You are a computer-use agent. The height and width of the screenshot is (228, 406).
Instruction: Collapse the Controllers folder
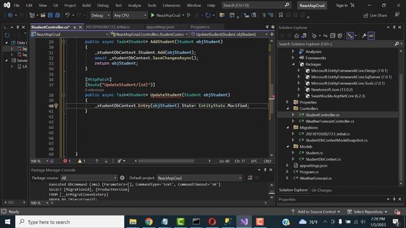[x=287, y=108]
